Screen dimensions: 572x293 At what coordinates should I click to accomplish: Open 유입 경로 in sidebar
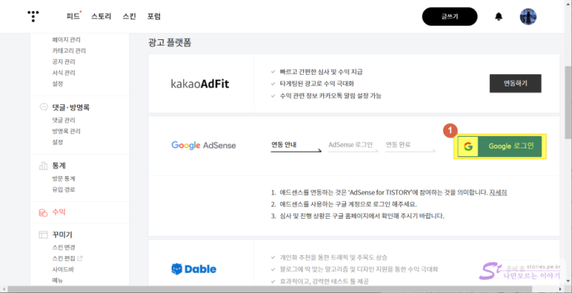coord(64,190)
